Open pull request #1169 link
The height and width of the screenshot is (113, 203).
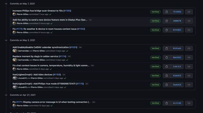pyautogui.click(x=57, y=75)
